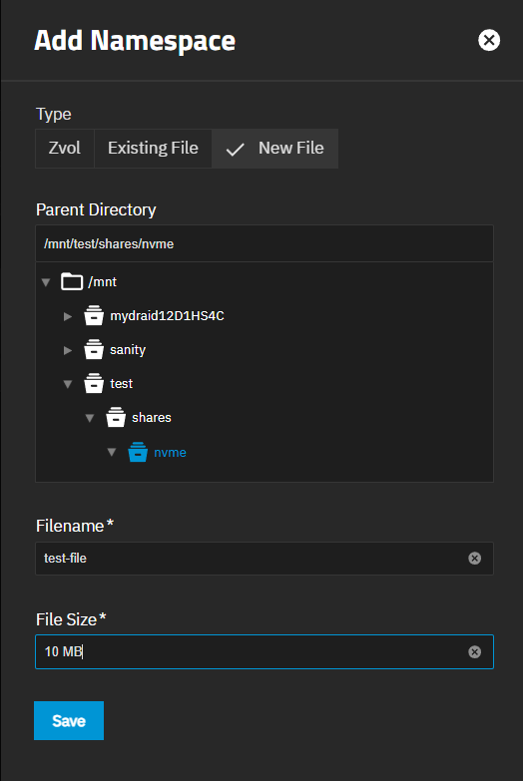Click into the Parent Directory path field
This screenshot has height=781, width=523.
point(264,243)
